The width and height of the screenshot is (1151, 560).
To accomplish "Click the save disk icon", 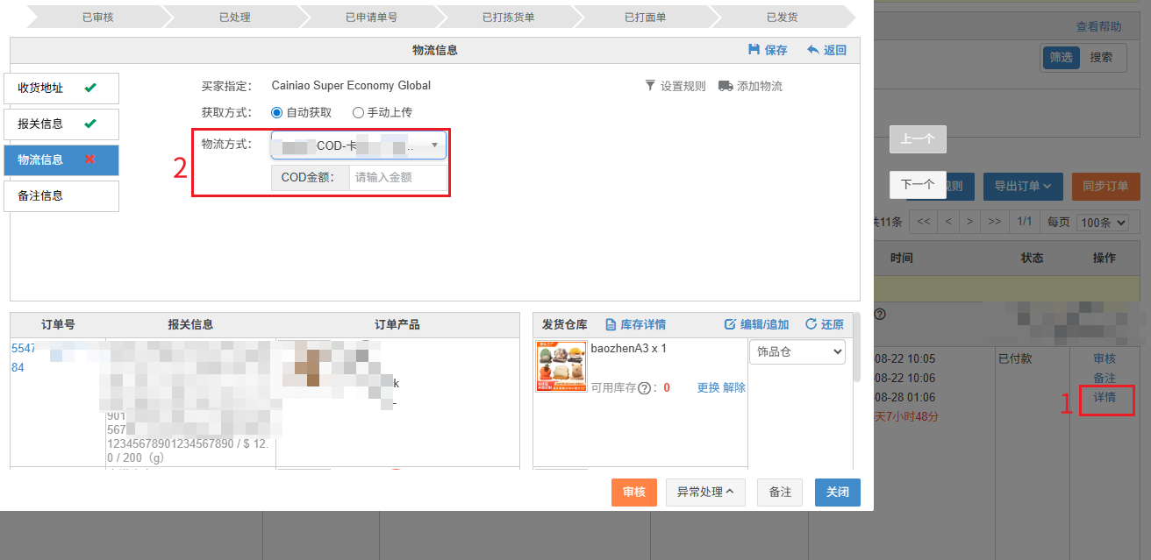I will (754, 50).
